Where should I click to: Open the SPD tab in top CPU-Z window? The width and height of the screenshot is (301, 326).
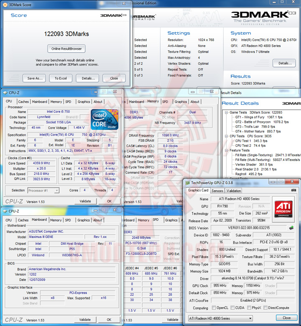tap(68, 102)
